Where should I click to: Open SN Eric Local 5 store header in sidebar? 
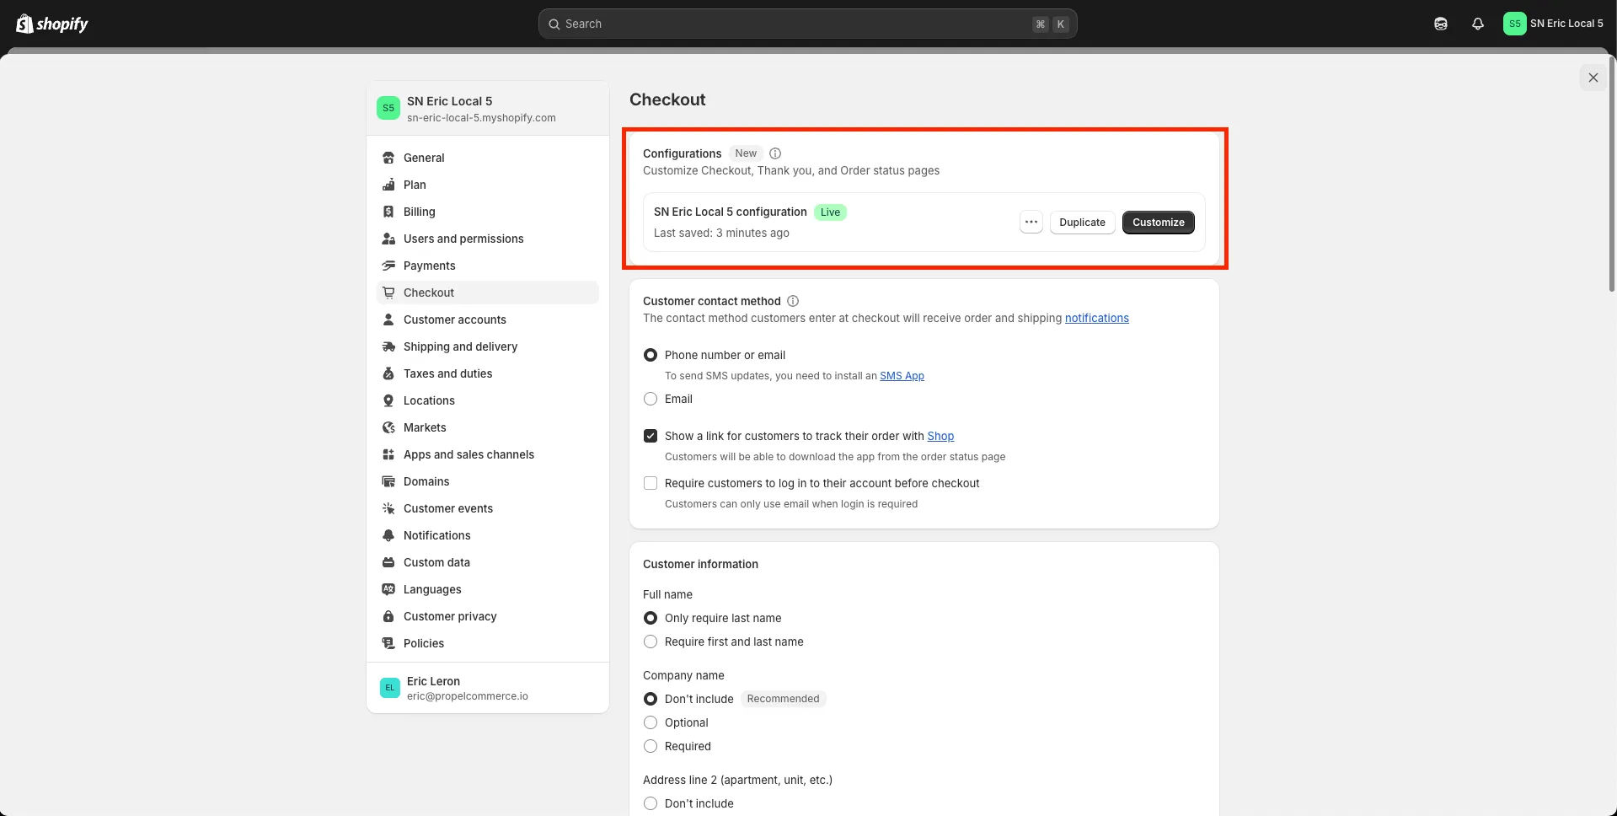pyautogui.click(x=487, y=109)
